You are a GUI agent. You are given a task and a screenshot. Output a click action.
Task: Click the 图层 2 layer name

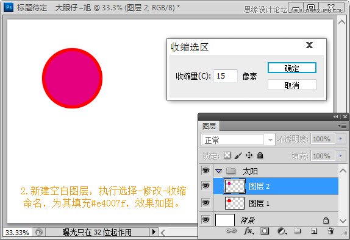coord(259,186)
